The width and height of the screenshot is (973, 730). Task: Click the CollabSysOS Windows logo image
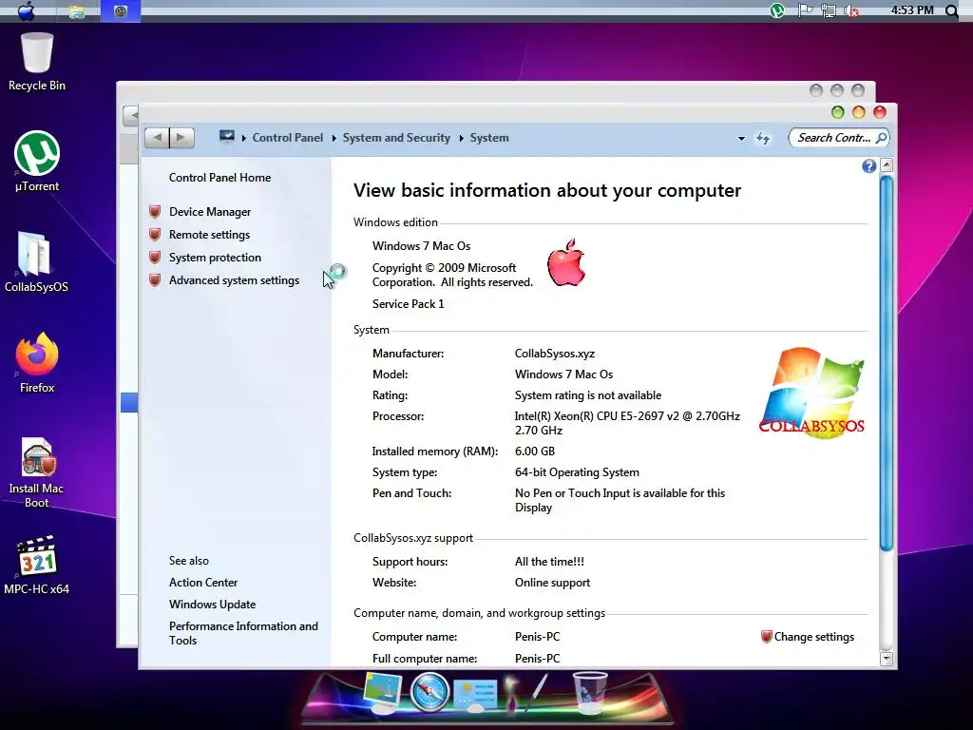pyautogui.click(x=811, y=393)
